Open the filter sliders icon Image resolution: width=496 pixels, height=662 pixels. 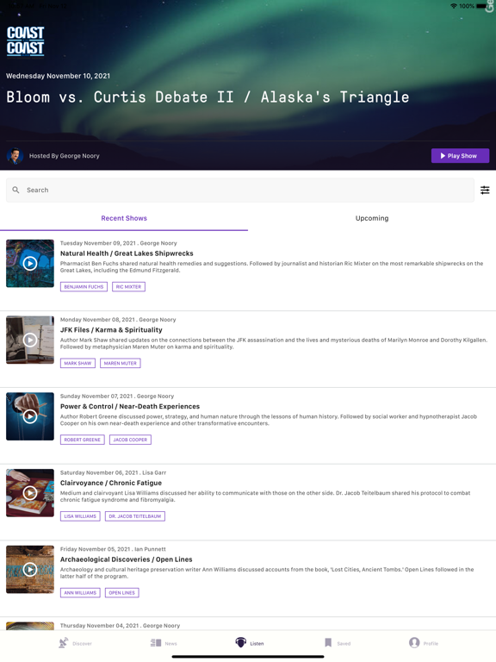(x=485, y=190)
